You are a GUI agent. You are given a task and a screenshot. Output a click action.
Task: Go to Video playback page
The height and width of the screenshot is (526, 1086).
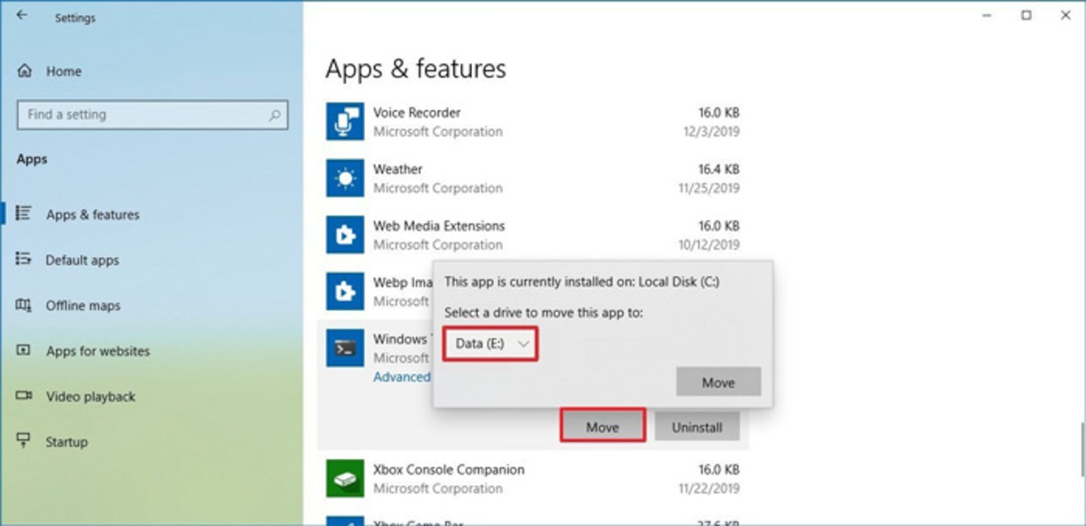click(90, 396)
